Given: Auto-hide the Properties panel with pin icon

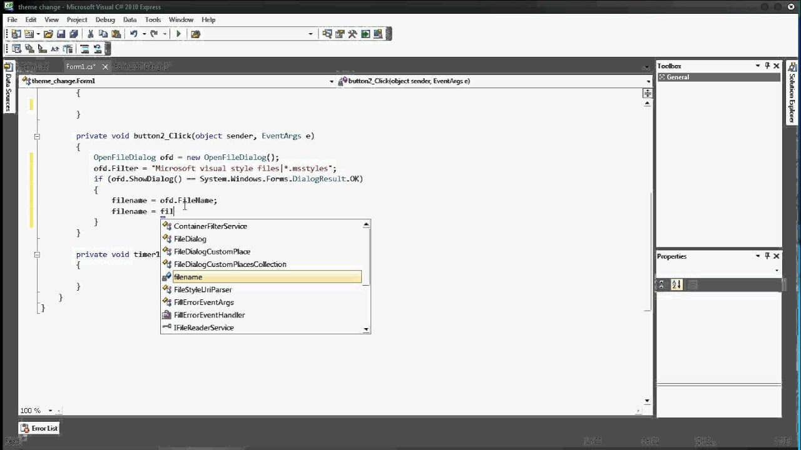Looking at the screenshot, I should click(x=767, y=256).
